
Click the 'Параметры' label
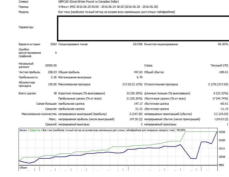(x=26, y=27)
